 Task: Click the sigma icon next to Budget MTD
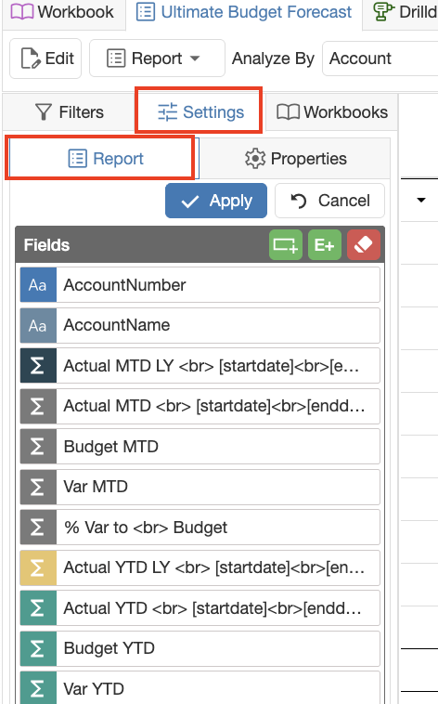pyautogui.click(x=38, y=447)
